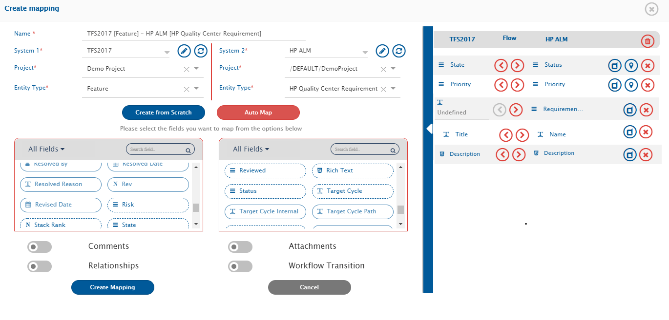This screenshot has width=669, height=320.
Task: Expand the HP Quality Center Requirement entity dropdown
Action: pos(394,89)
